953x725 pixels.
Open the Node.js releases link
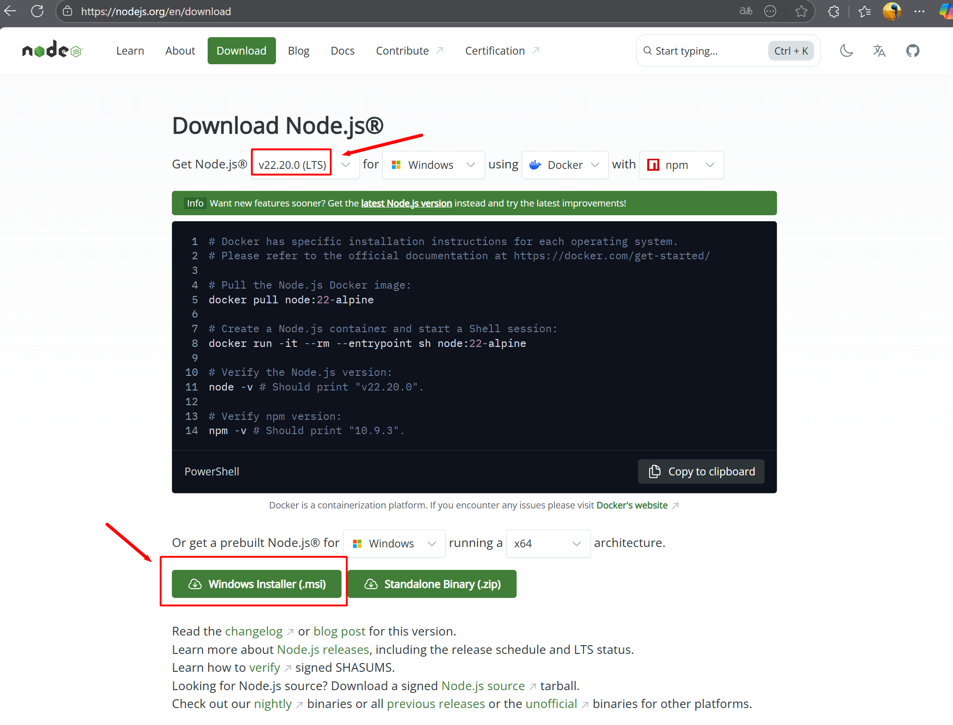point(323,650)
